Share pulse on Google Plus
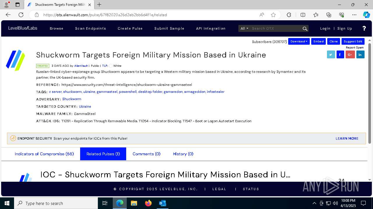The height and width of the screenshot is (209, 373). coord(350,54)
